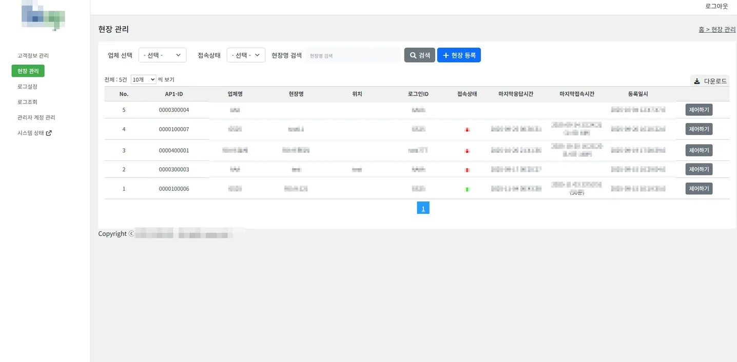Open 관리자 계정 관리 menu
The width and height of the screenshot is (737, 362).
click(36, 117)
